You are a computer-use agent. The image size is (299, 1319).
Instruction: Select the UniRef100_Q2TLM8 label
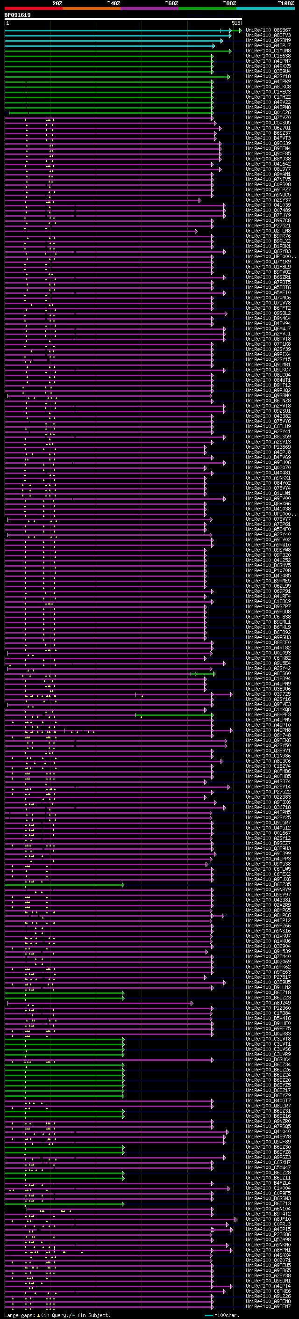point(268,231)
